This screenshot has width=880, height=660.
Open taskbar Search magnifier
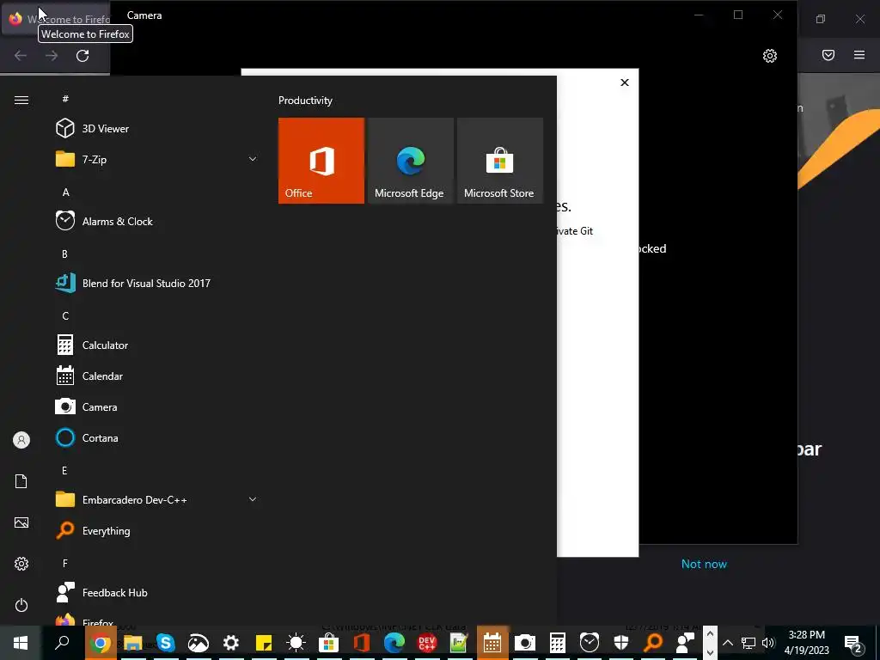62,642
